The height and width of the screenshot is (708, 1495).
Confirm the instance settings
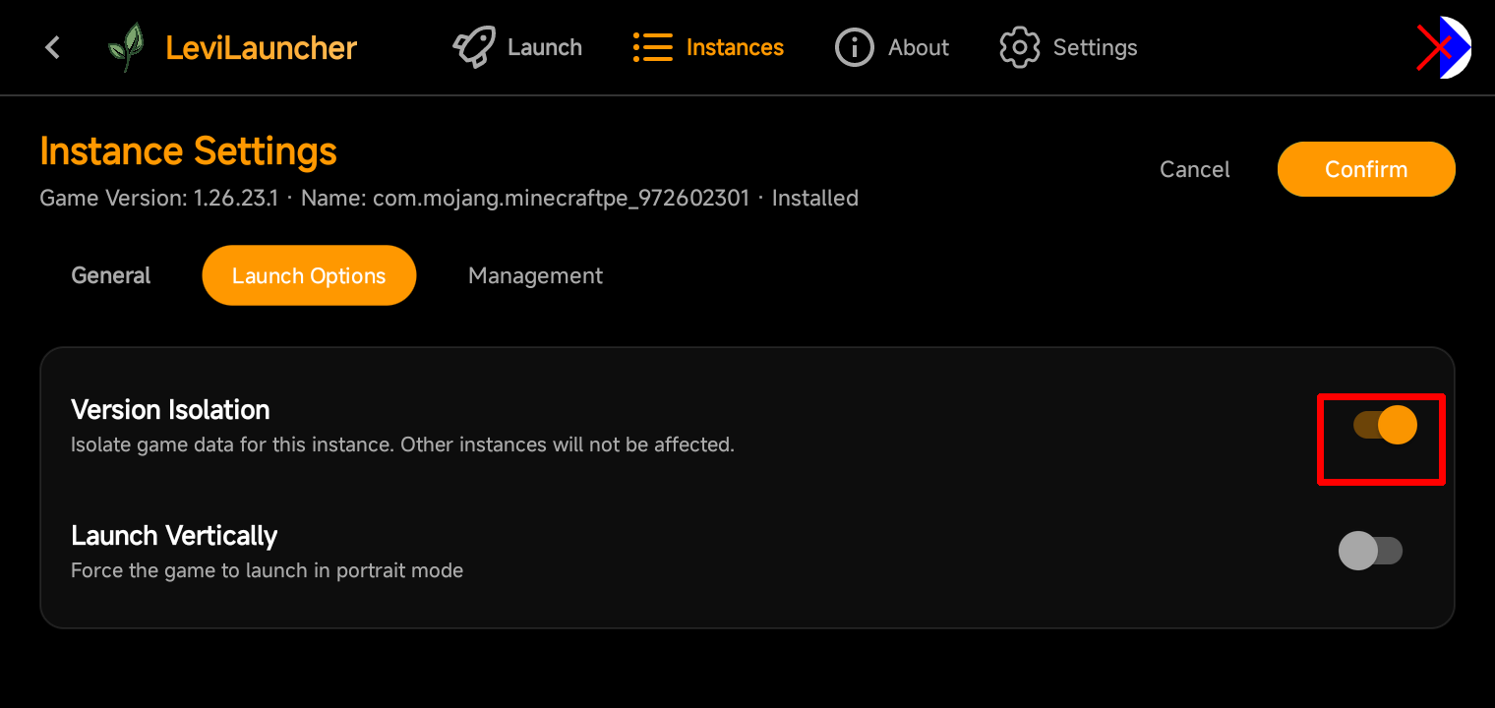(x=1366, y=169)
